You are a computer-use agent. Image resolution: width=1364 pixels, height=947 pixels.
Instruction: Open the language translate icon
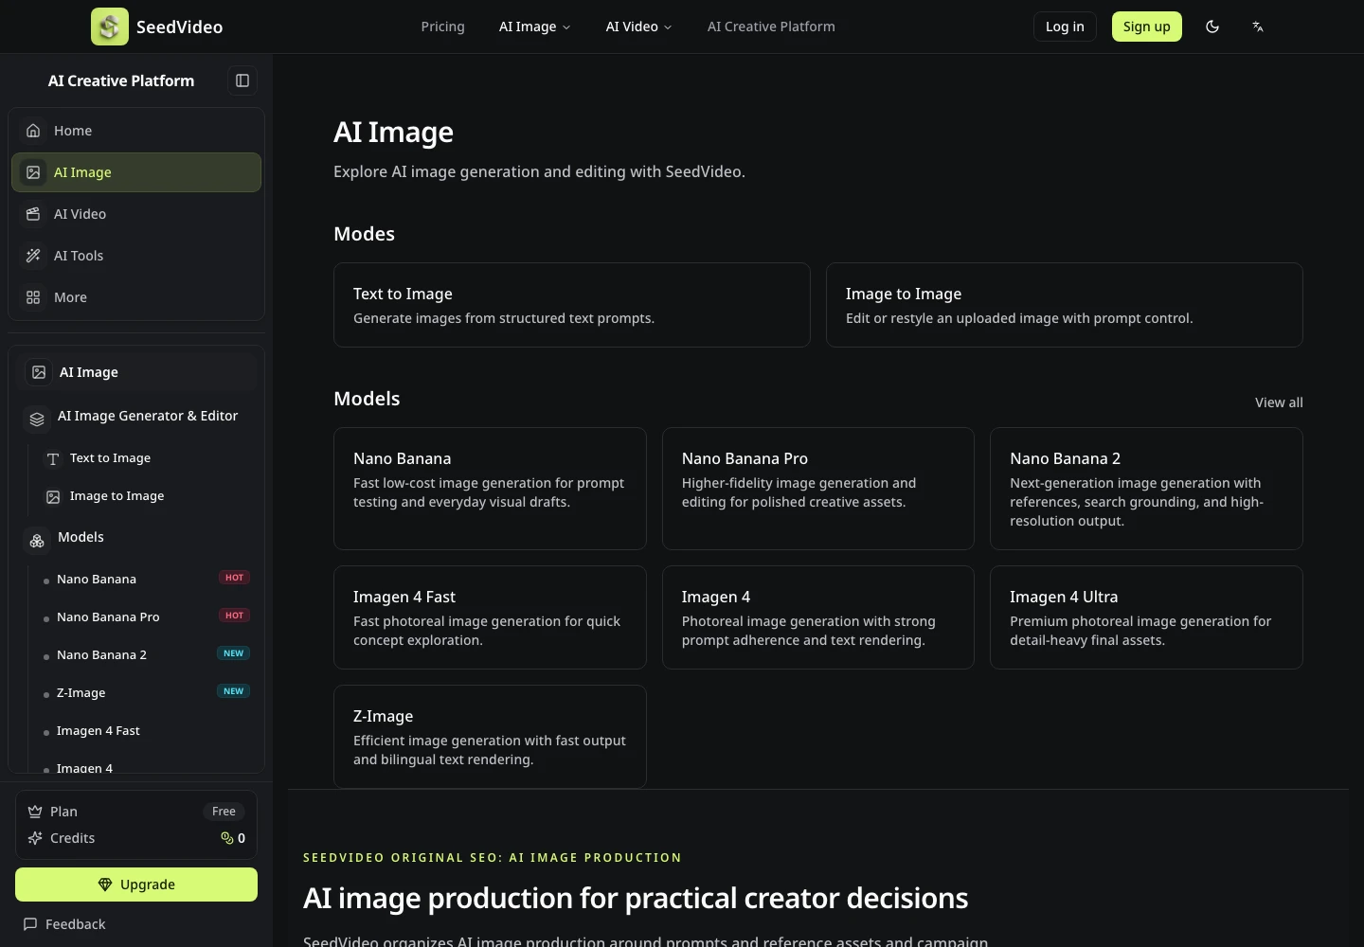click(1258, 27)
